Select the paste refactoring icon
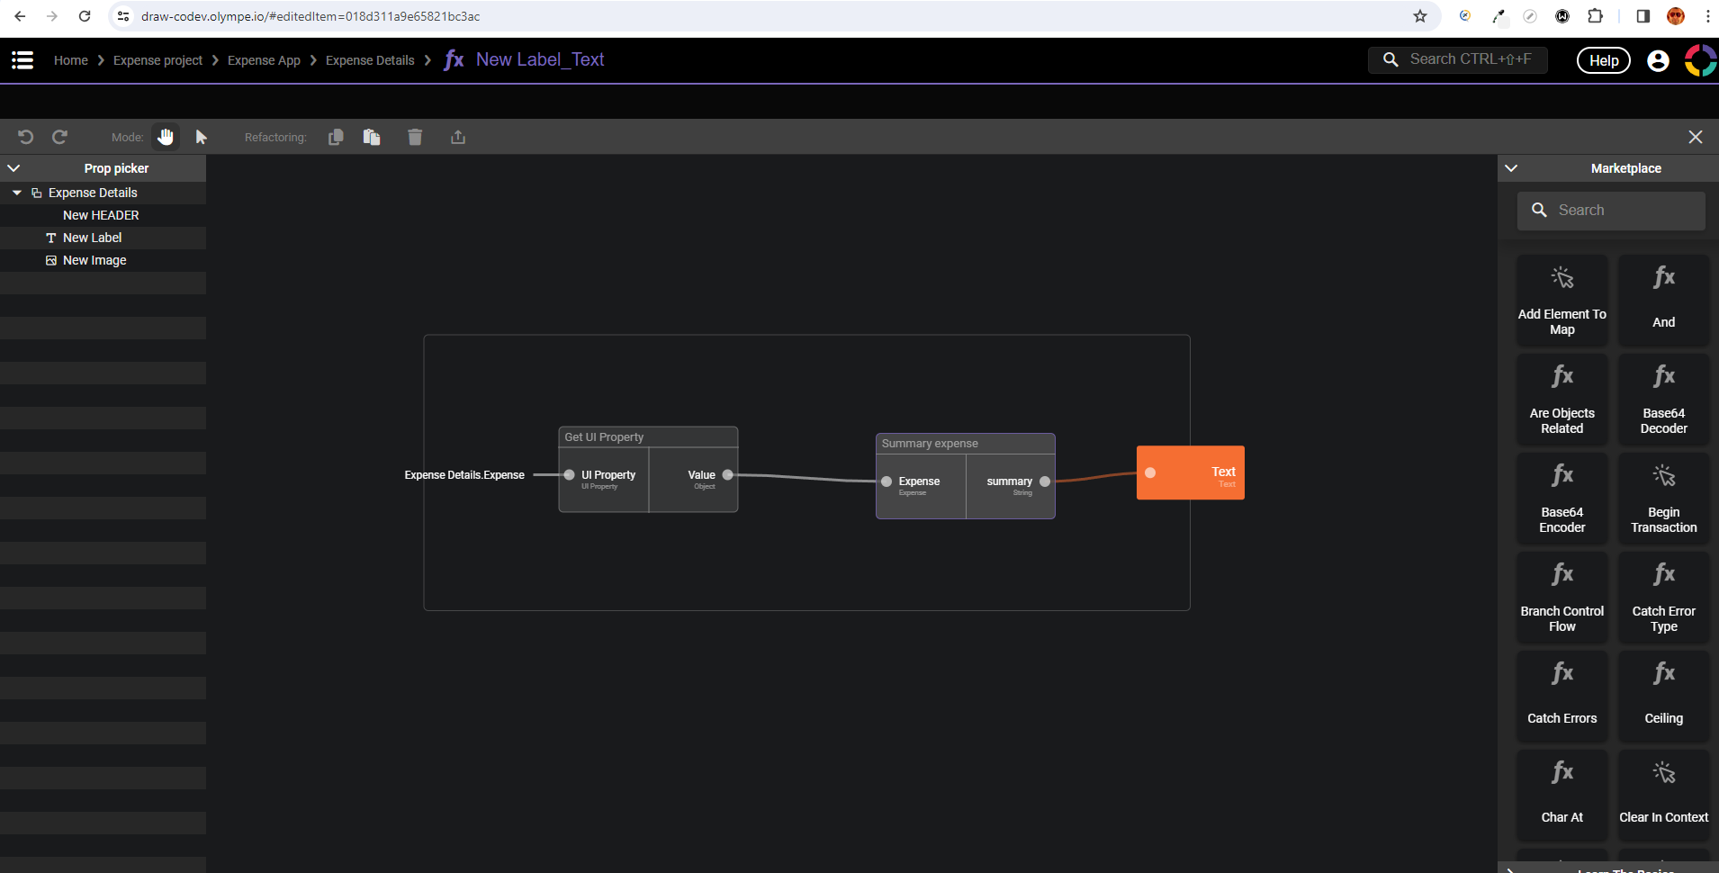 (371, 136)
